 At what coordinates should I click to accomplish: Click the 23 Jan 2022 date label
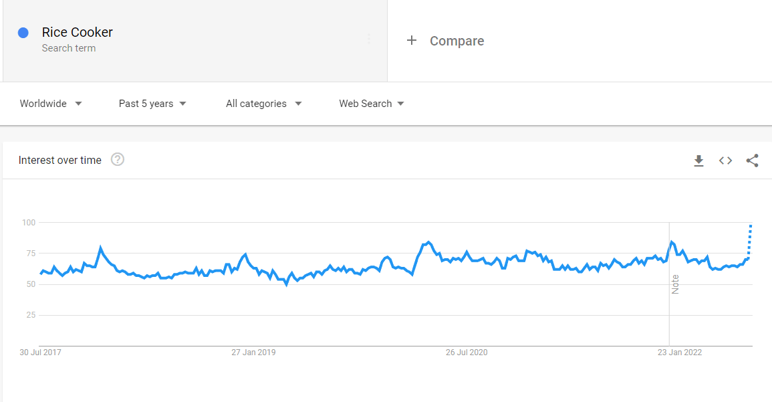(x=680, y=353)
